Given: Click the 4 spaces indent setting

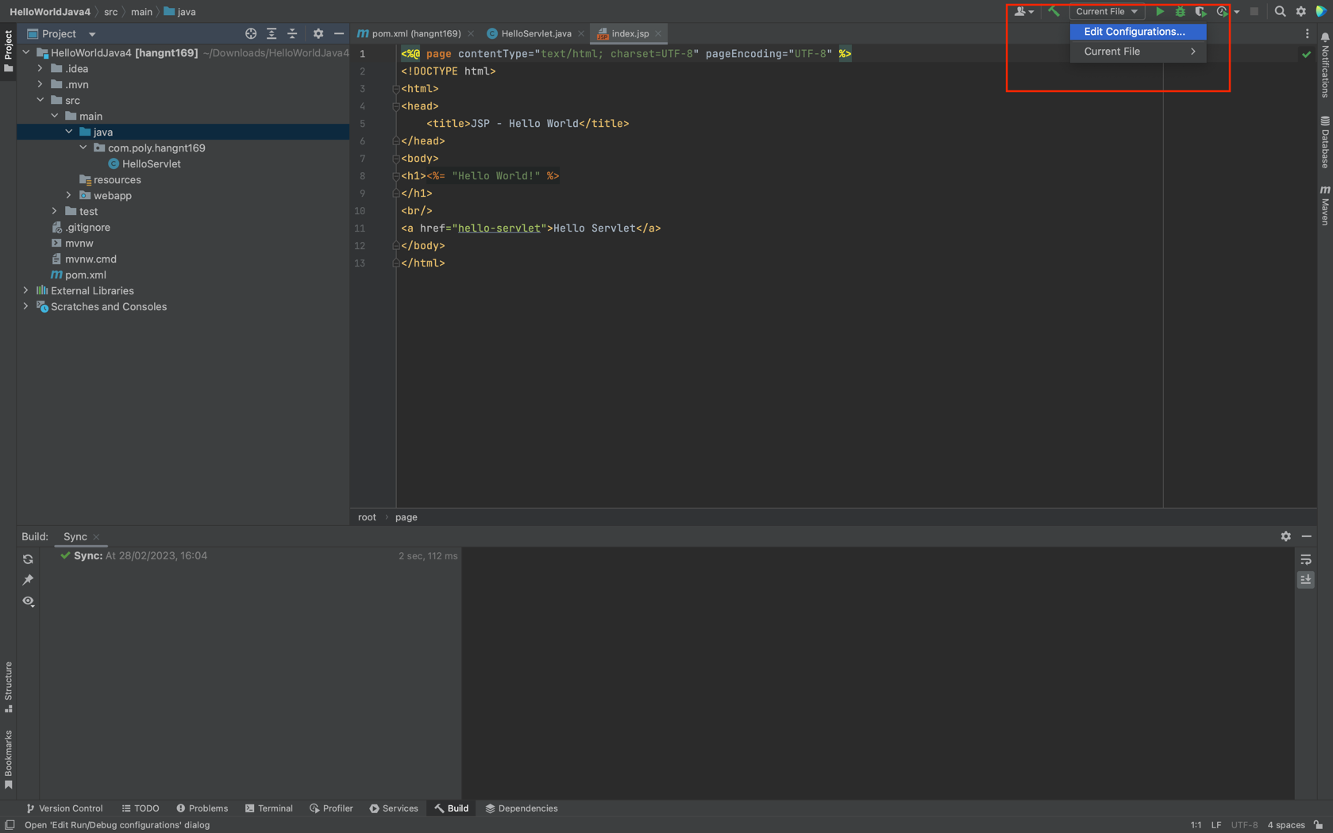Looking at the screenshot, I should click(x=1286, y=825).
